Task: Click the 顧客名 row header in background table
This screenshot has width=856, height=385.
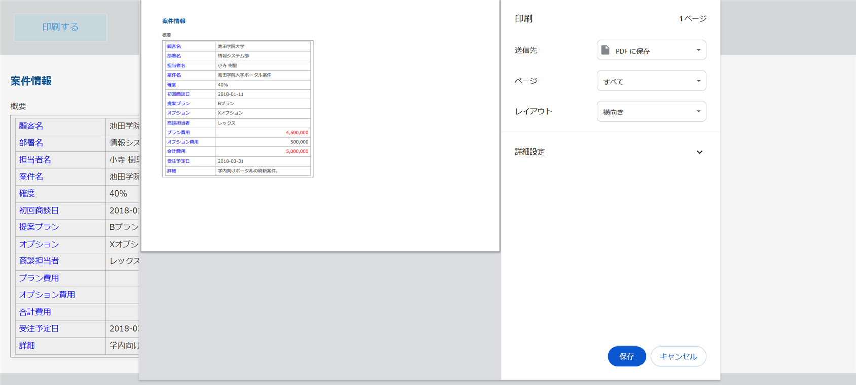Action: [x=31, y=126]
